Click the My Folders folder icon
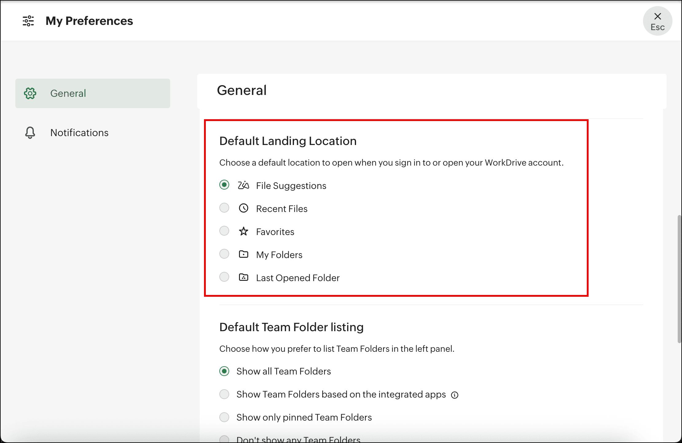 pos(244,254)
